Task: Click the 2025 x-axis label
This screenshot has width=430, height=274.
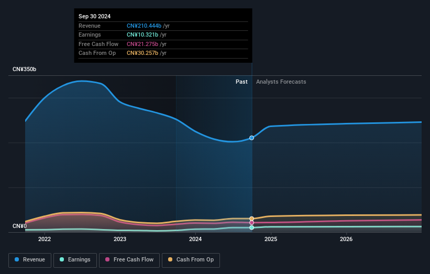Action: coord(271,239)
